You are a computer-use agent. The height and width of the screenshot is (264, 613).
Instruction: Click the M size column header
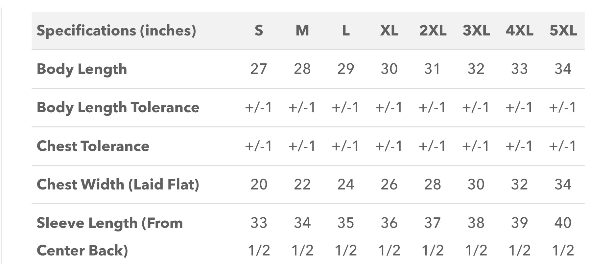point(302,31)
